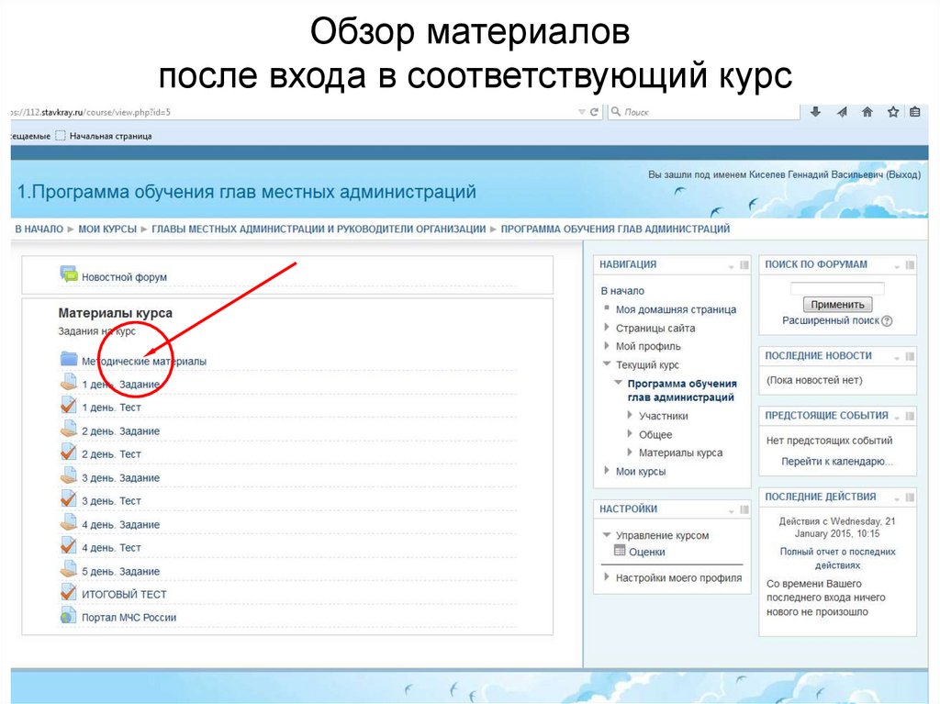
Task: Open the Методические материалы folder icon
Action: 70,361
